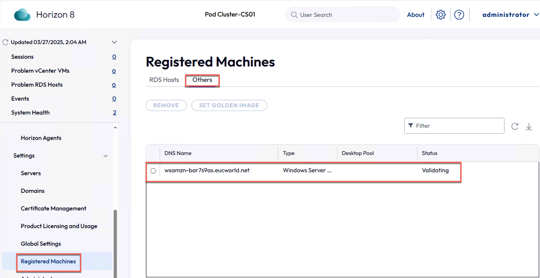The image size is (540, 278).
Task: Sort by DNS Name column header
Action: click(x=178, y=153)
